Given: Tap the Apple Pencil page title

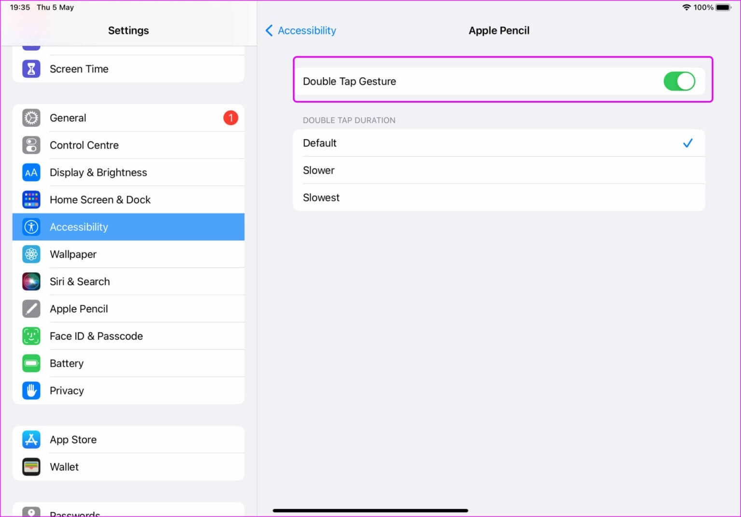Looking at the screenshot, I should tap(499, 30).
